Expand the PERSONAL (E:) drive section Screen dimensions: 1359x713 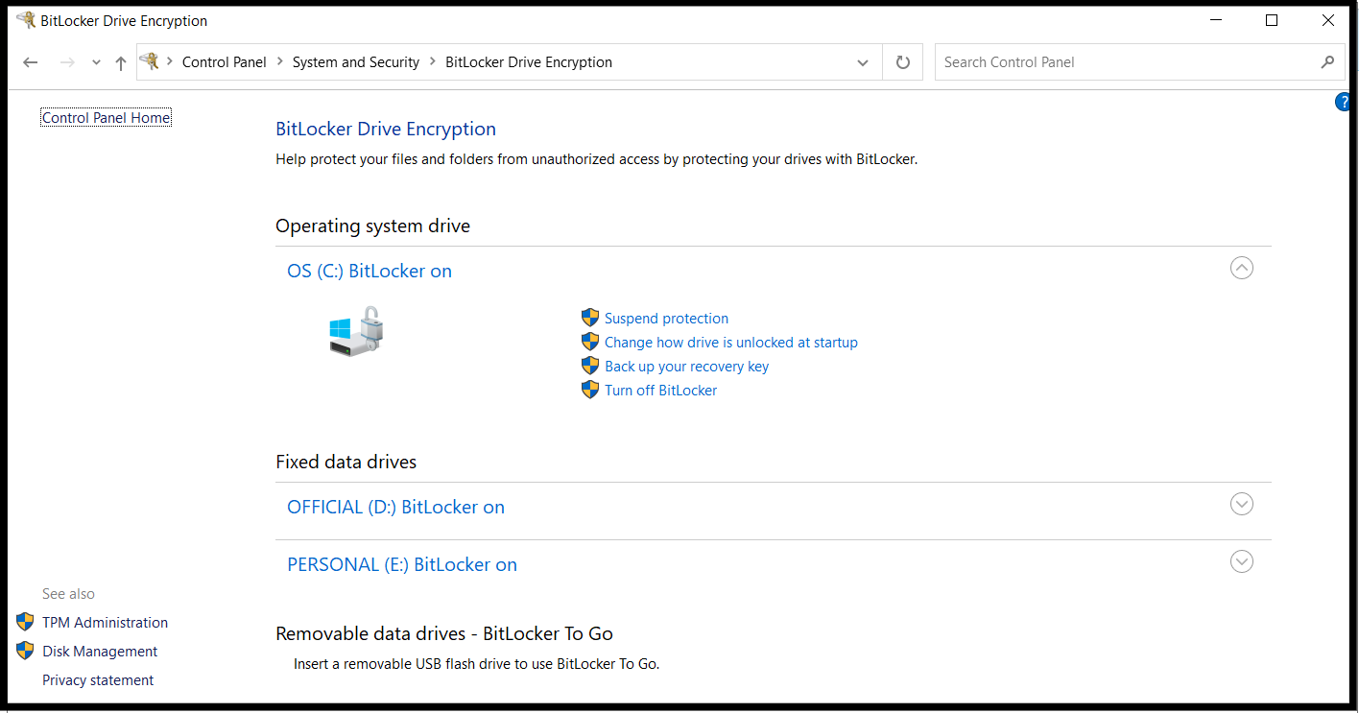[1241, 560]
